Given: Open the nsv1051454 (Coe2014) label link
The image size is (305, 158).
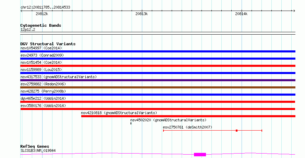Looking at the screenshot, I should [x=41, y=62].
